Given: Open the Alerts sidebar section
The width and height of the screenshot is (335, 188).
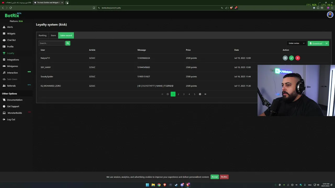Looking at the screenshot, I should (10, 27).
